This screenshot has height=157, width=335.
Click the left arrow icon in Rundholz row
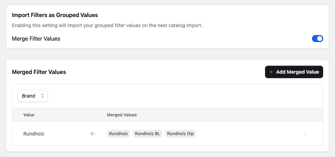93,134
